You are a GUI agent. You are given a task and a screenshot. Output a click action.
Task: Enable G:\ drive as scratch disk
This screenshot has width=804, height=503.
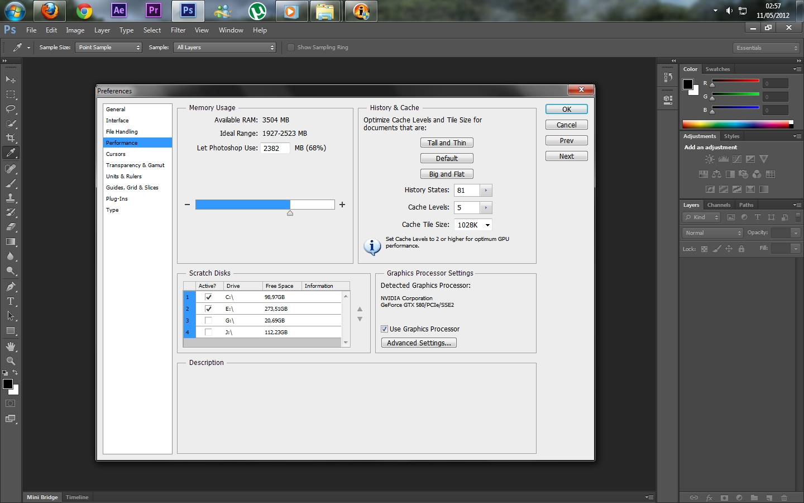pyautogui.click(x=208, y=321)
